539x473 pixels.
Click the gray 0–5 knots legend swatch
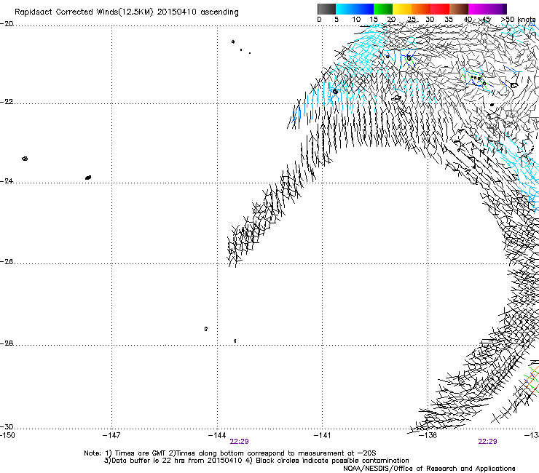(326, 9)
